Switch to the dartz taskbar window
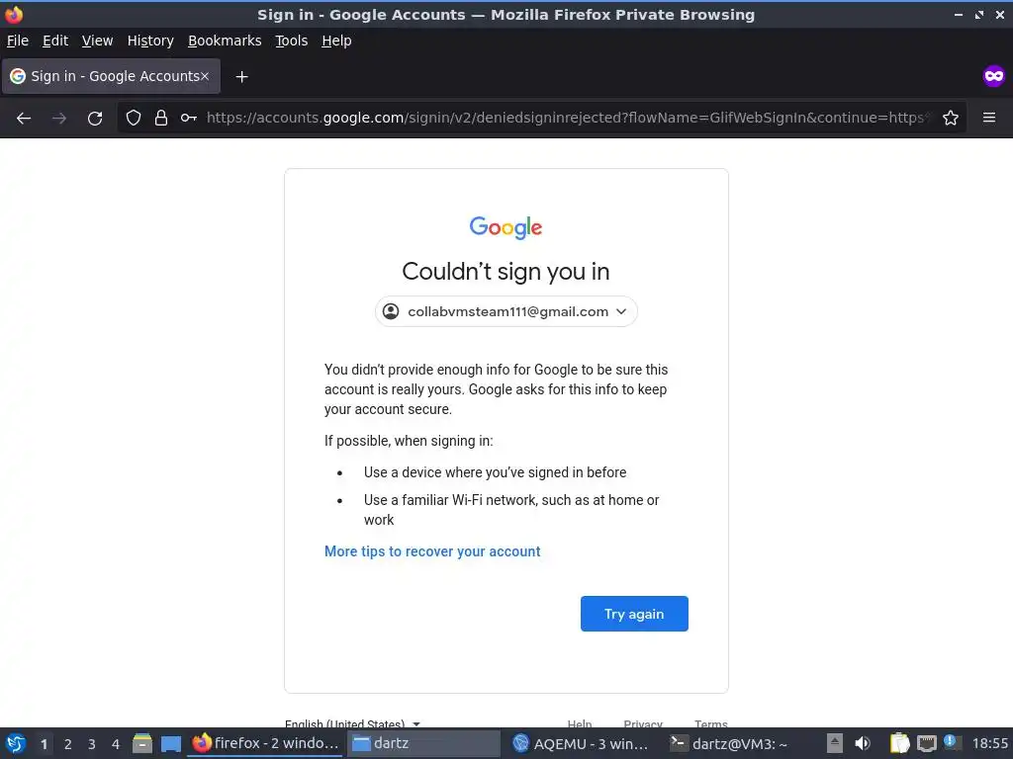 coord(423,743)
